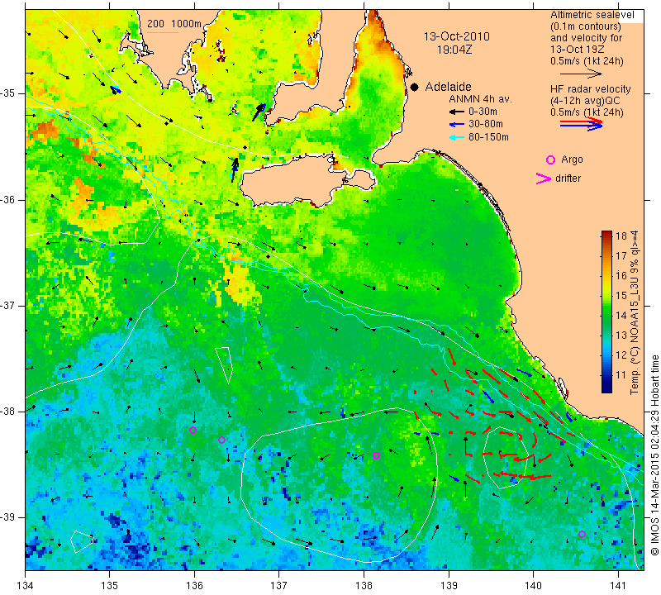Click the latitude -39 axis label
The width and height of the screenshot is (661, 595).
coord(7,517)
